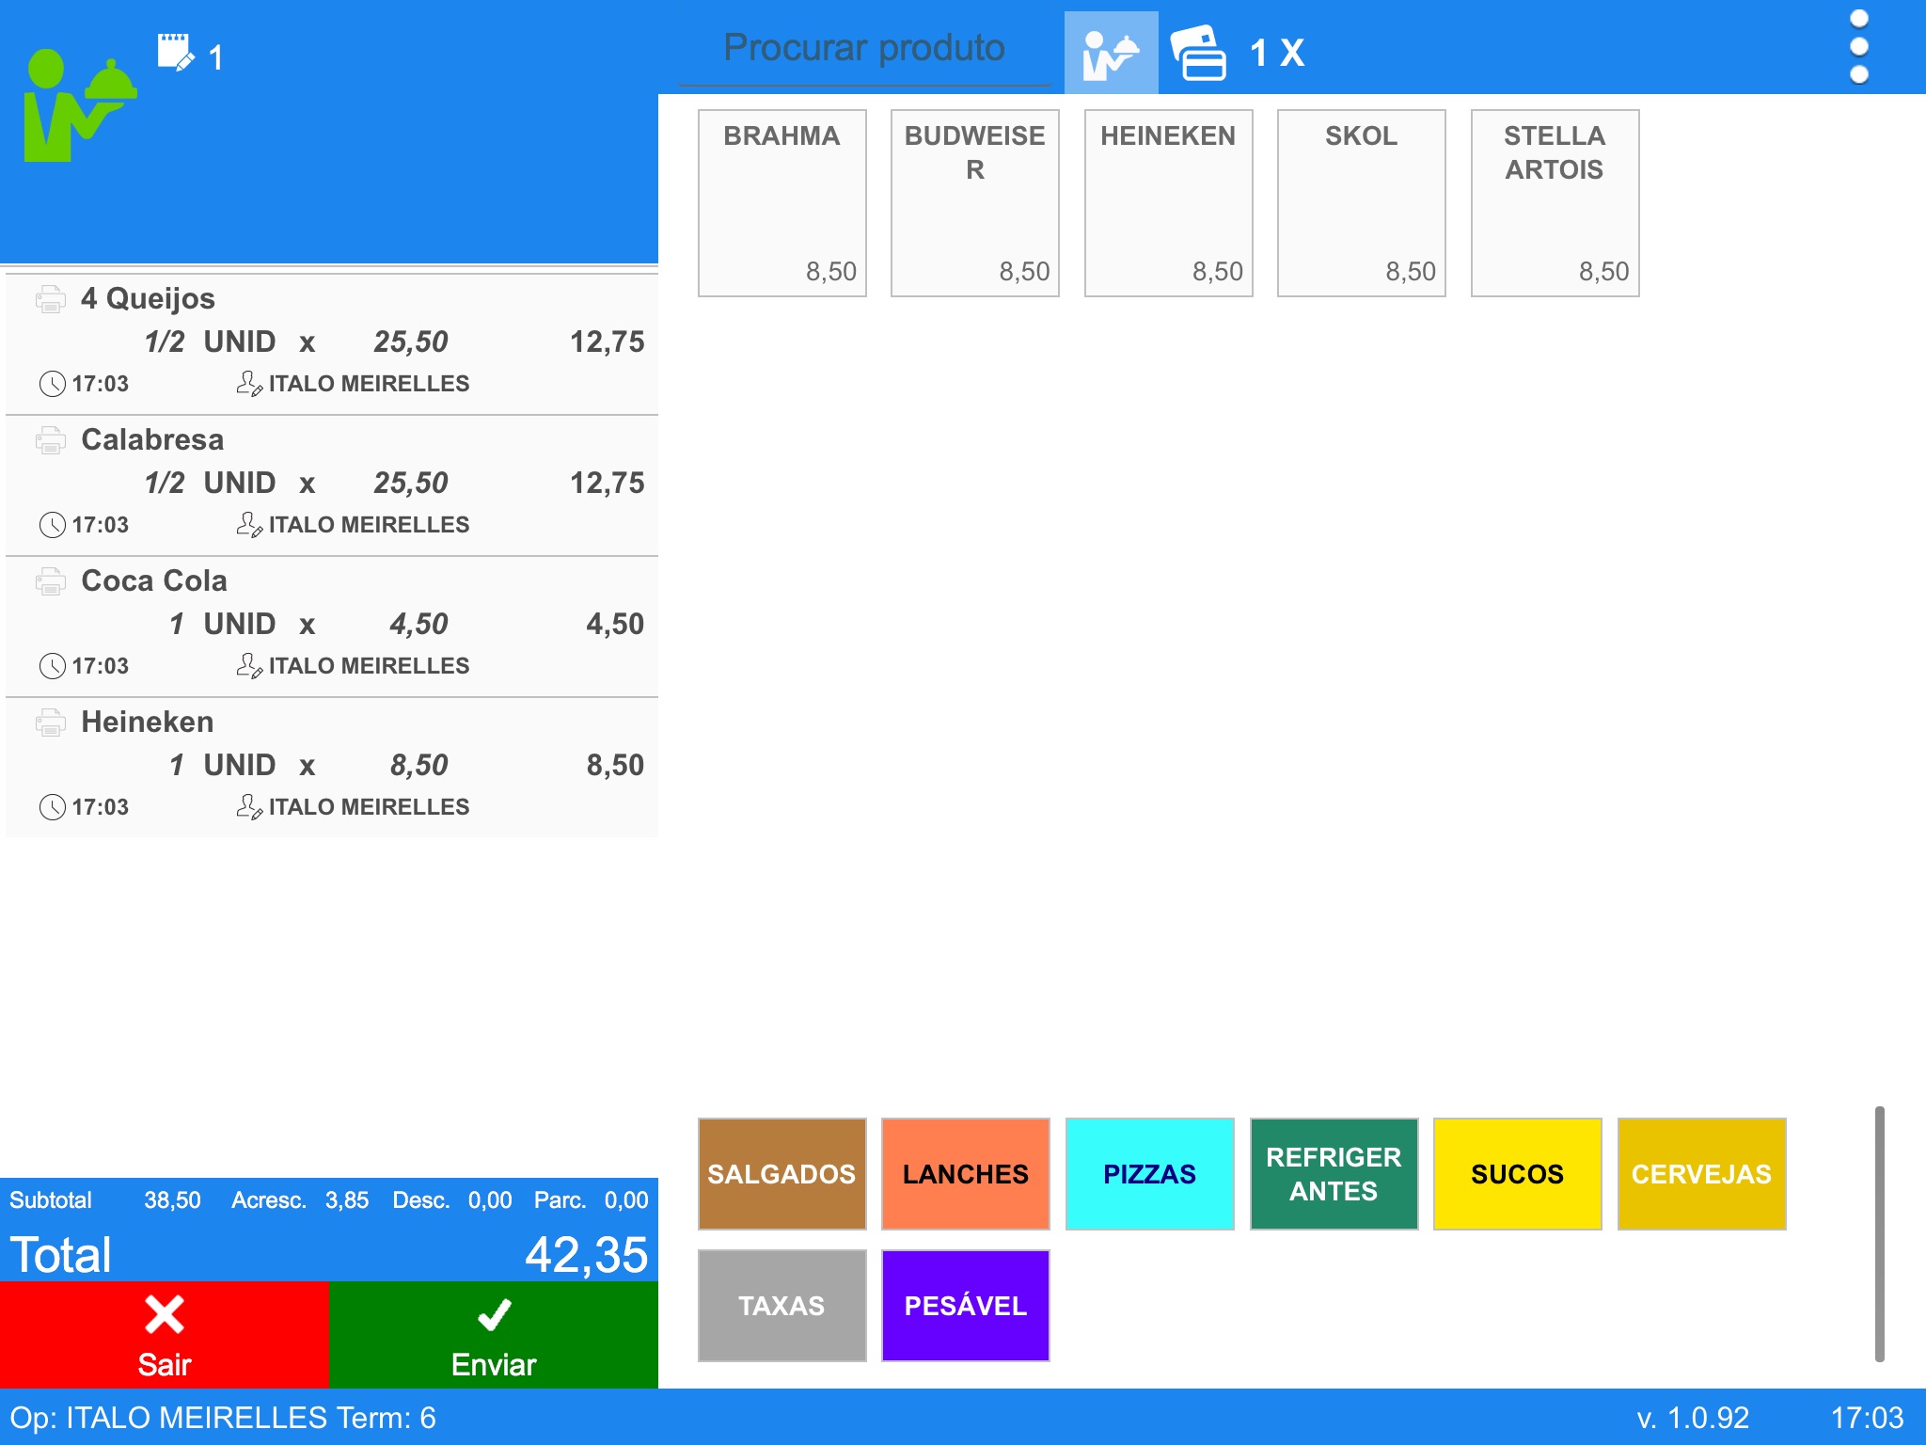Click the Total value 42,35

point(586,1255)
